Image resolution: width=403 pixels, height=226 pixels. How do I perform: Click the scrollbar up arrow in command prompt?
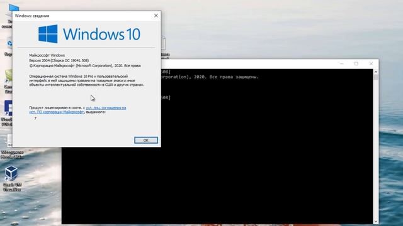(x=376, y=72)
